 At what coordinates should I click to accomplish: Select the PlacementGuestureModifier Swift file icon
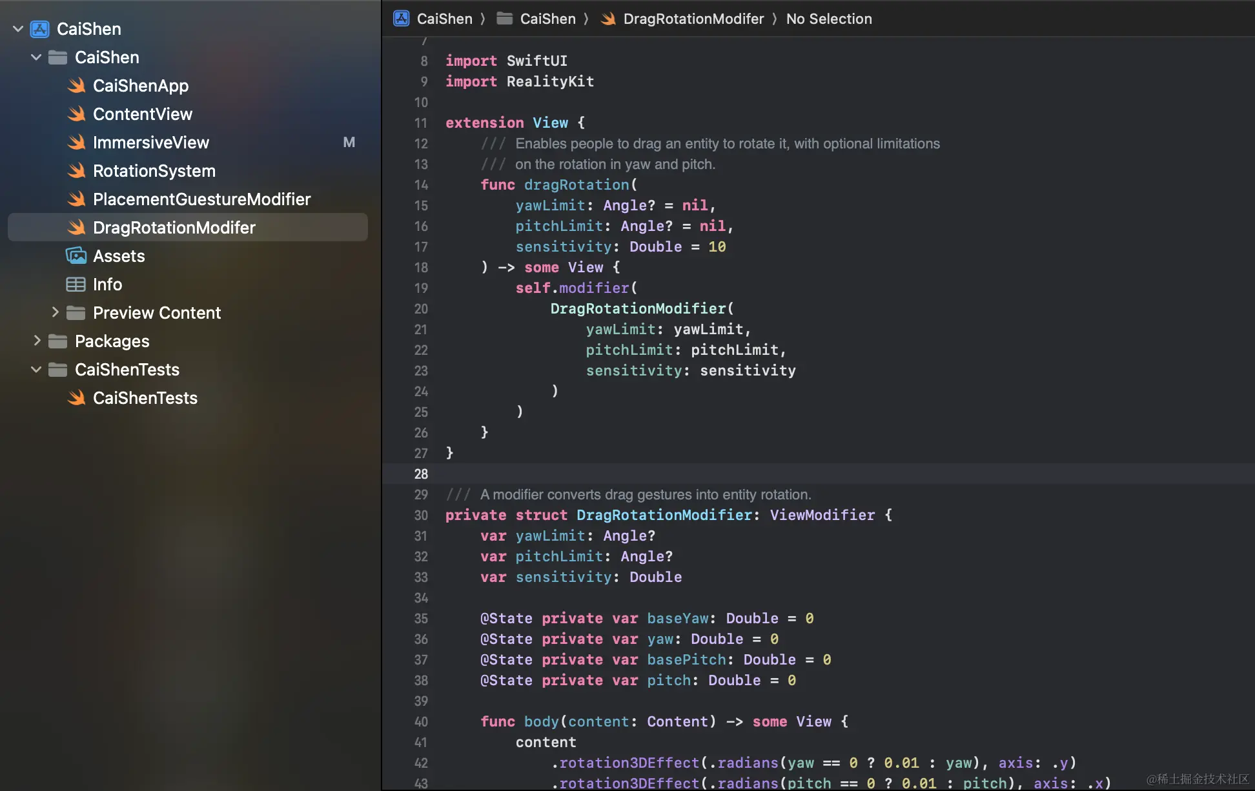(77, 199)
